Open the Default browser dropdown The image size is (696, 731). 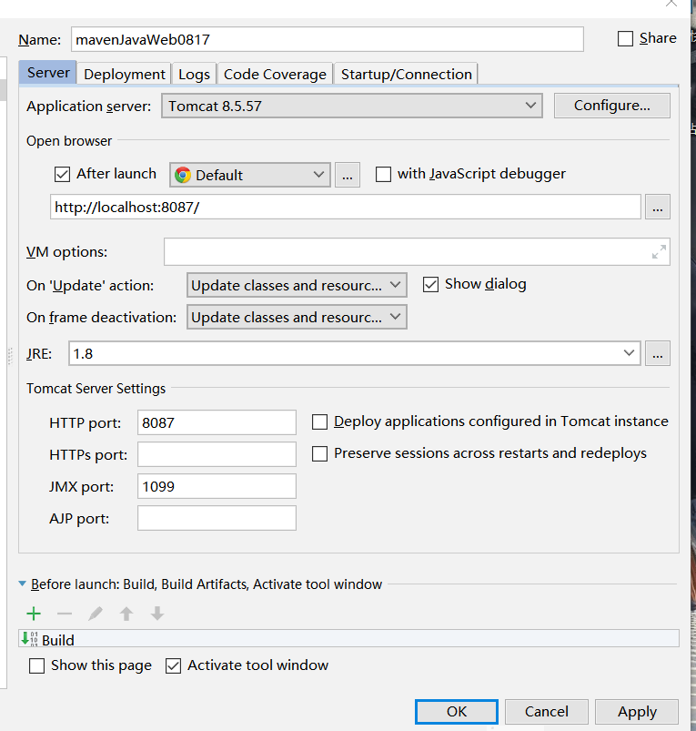pyautogui.click(x=250, y=175)
